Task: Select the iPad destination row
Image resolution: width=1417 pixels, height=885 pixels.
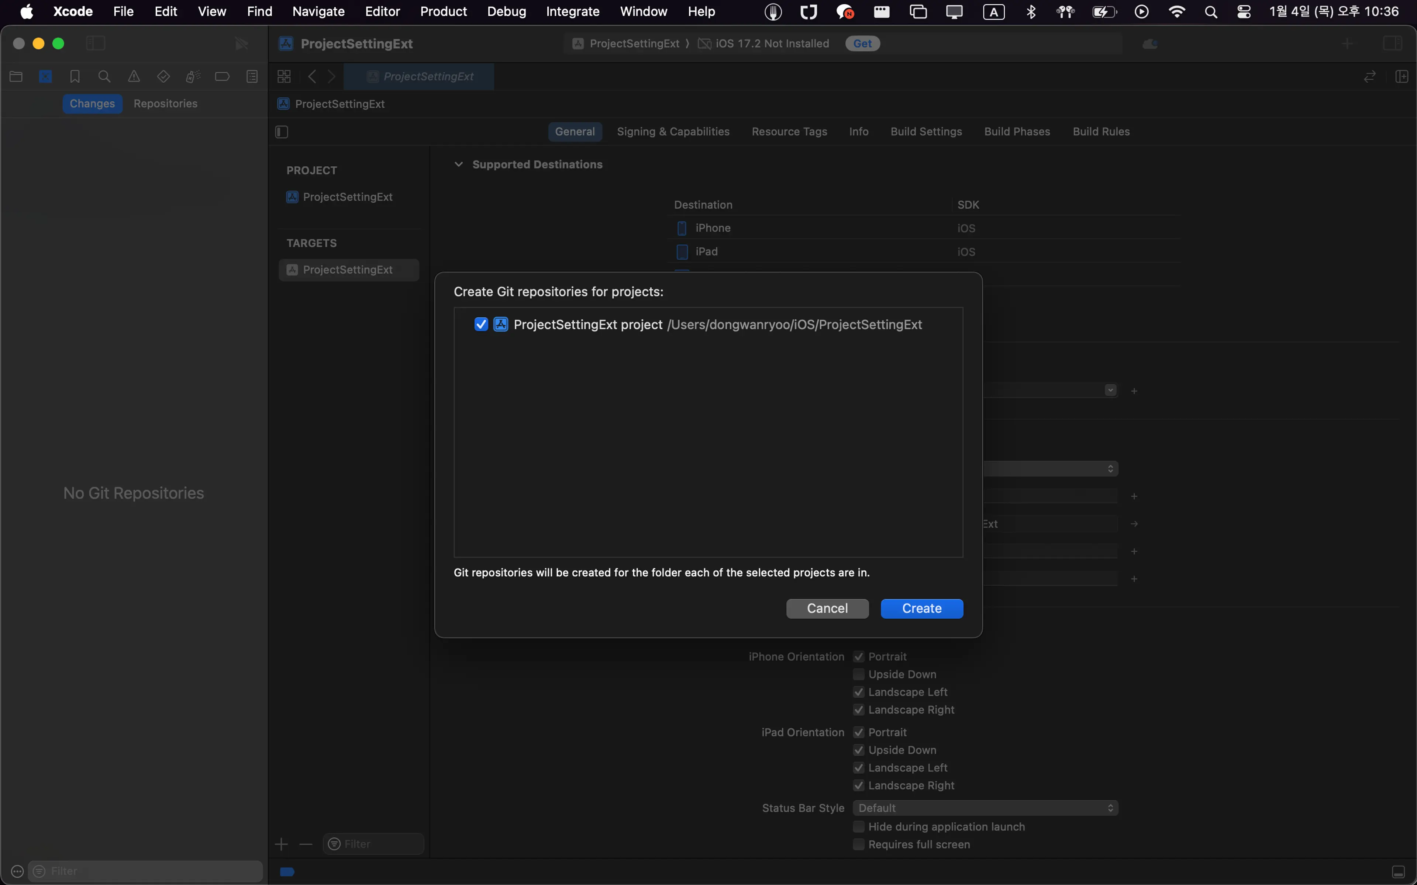Action: pyautogui.click(x=923, y=251)
